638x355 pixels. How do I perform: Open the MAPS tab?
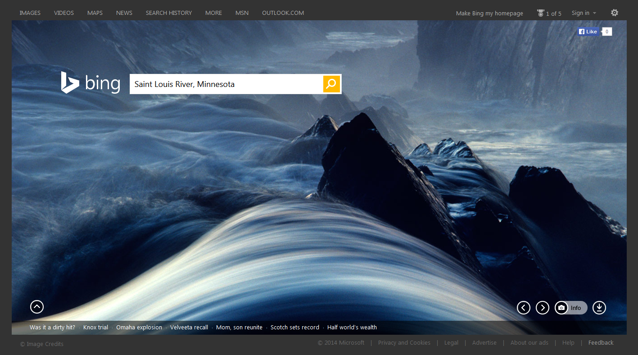[95, 13]
